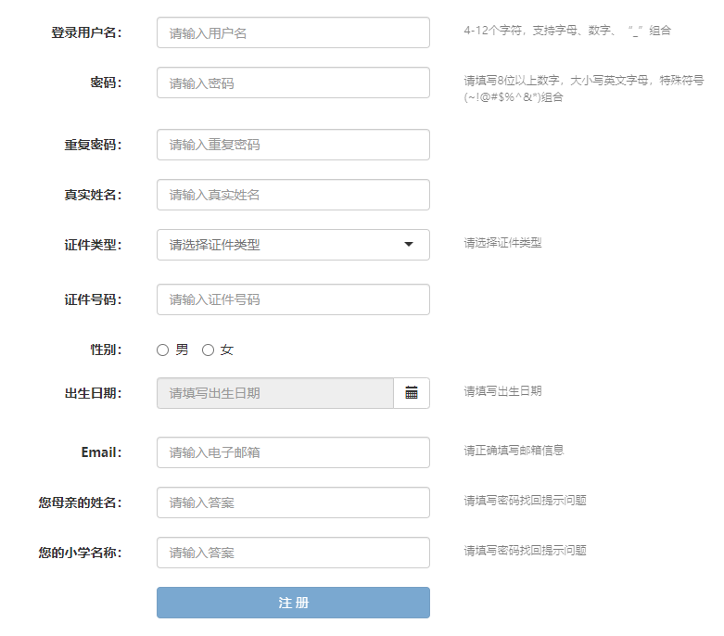724x636 pixels.
Task: Open the 请选择证件类型 combo box
Action: [x=293, y=245]
